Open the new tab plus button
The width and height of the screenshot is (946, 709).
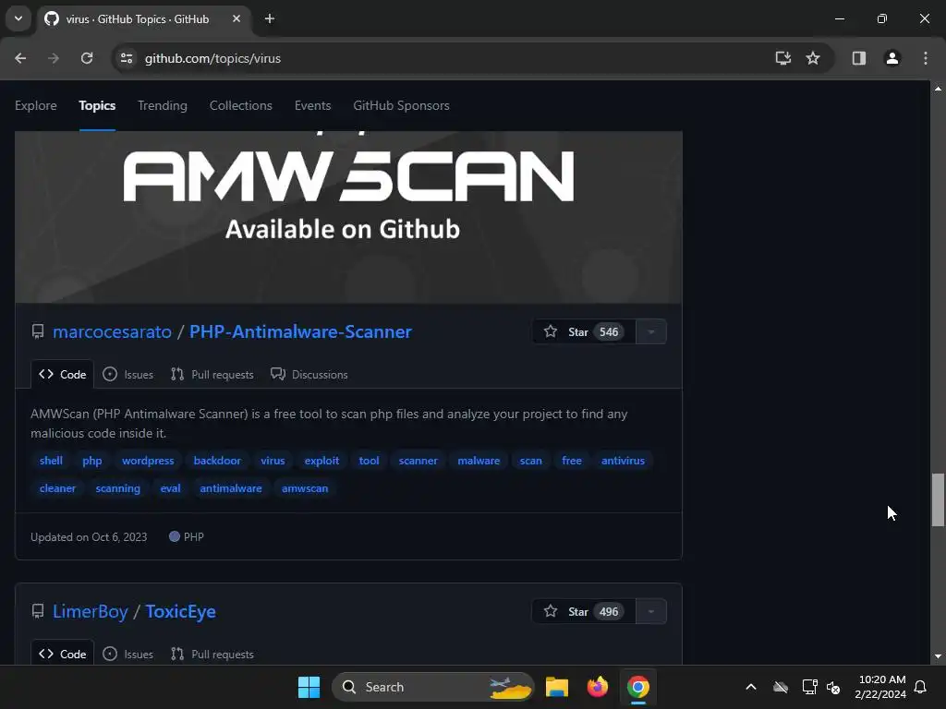click(270, 18)
